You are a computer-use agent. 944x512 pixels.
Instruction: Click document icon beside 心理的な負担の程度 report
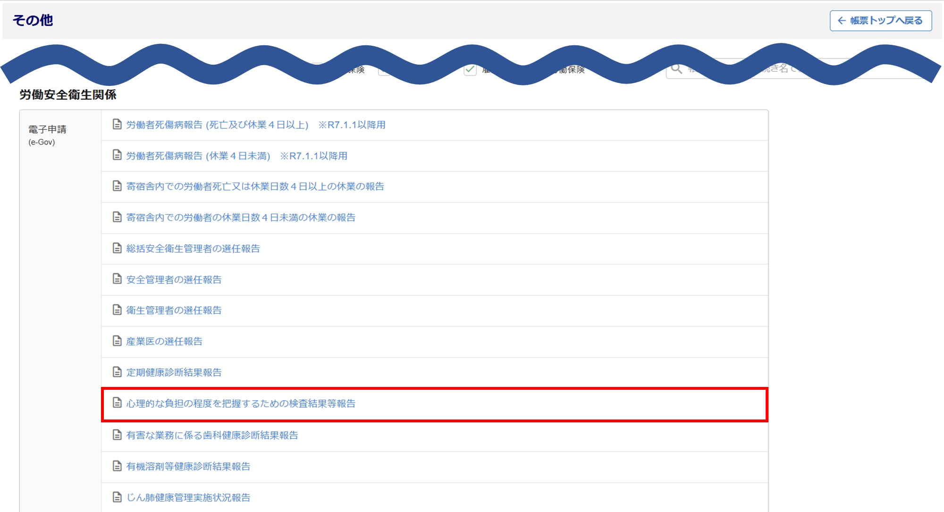click(117, 403)
